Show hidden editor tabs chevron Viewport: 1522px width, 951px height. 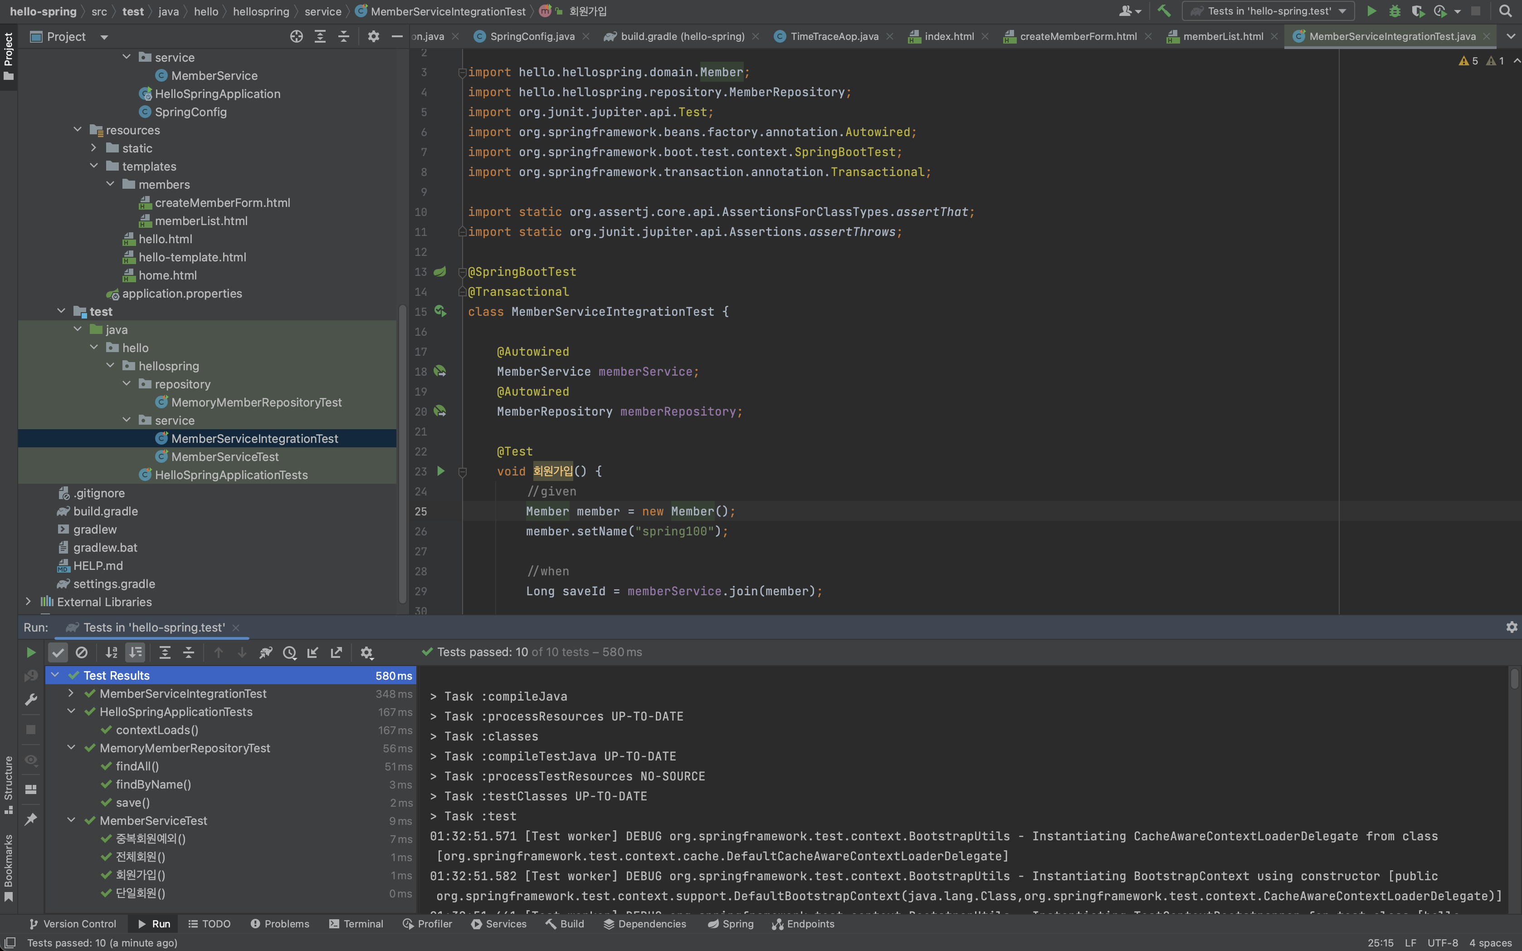click(x=1511, y=36)
